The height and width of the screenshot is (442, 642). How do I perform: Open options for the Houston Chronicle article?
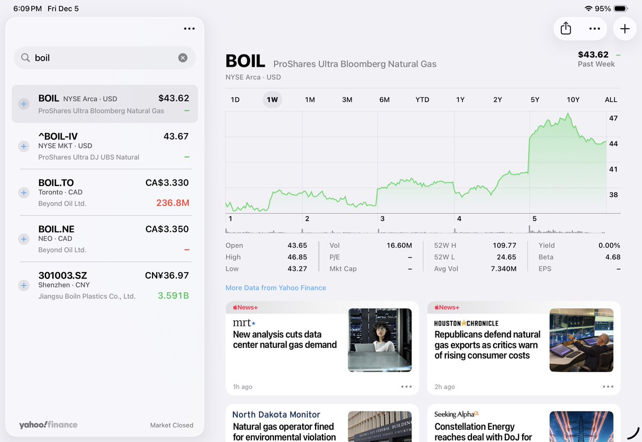click(608, 386)
